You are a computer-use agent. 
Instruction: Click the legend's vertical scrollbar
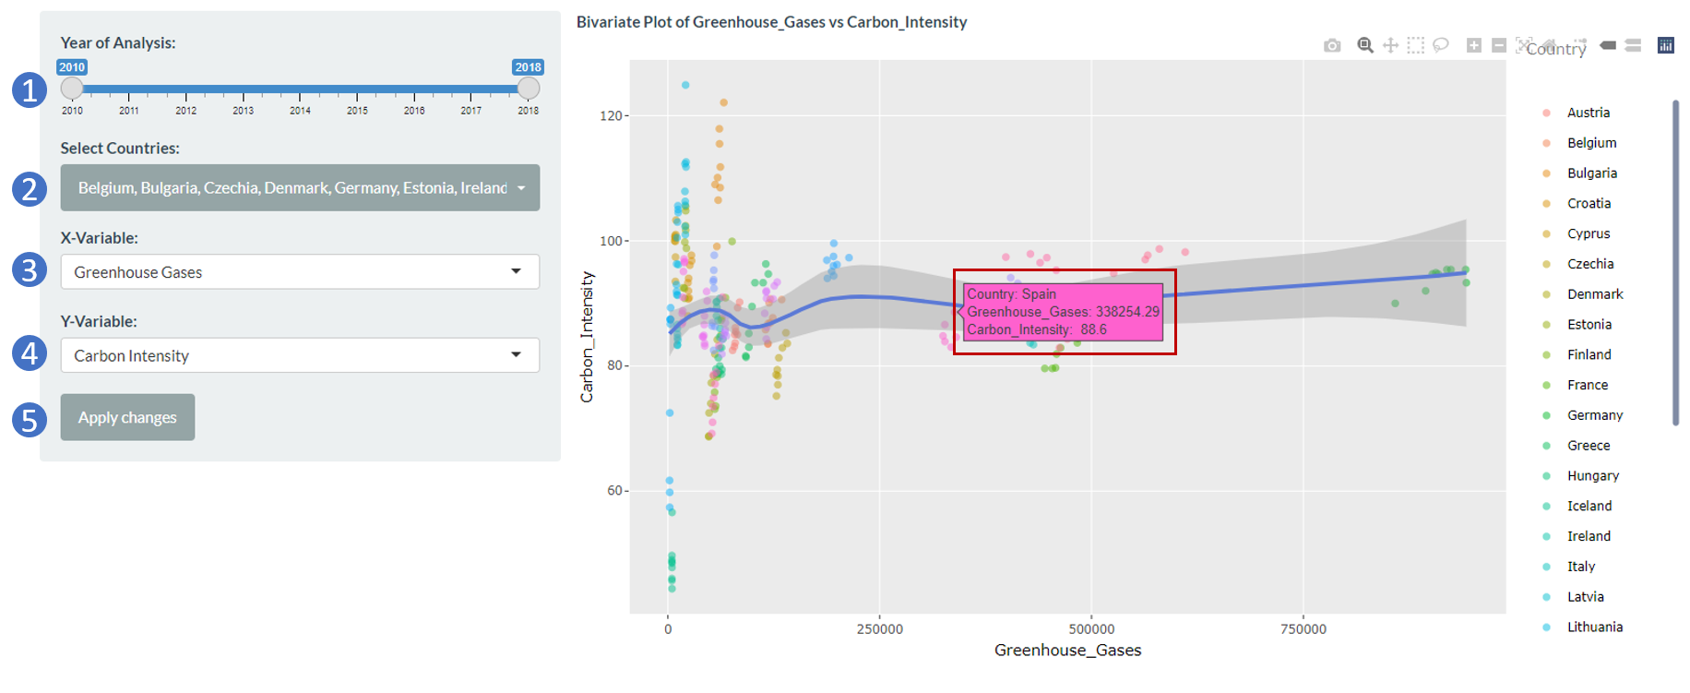(1675, 263)
